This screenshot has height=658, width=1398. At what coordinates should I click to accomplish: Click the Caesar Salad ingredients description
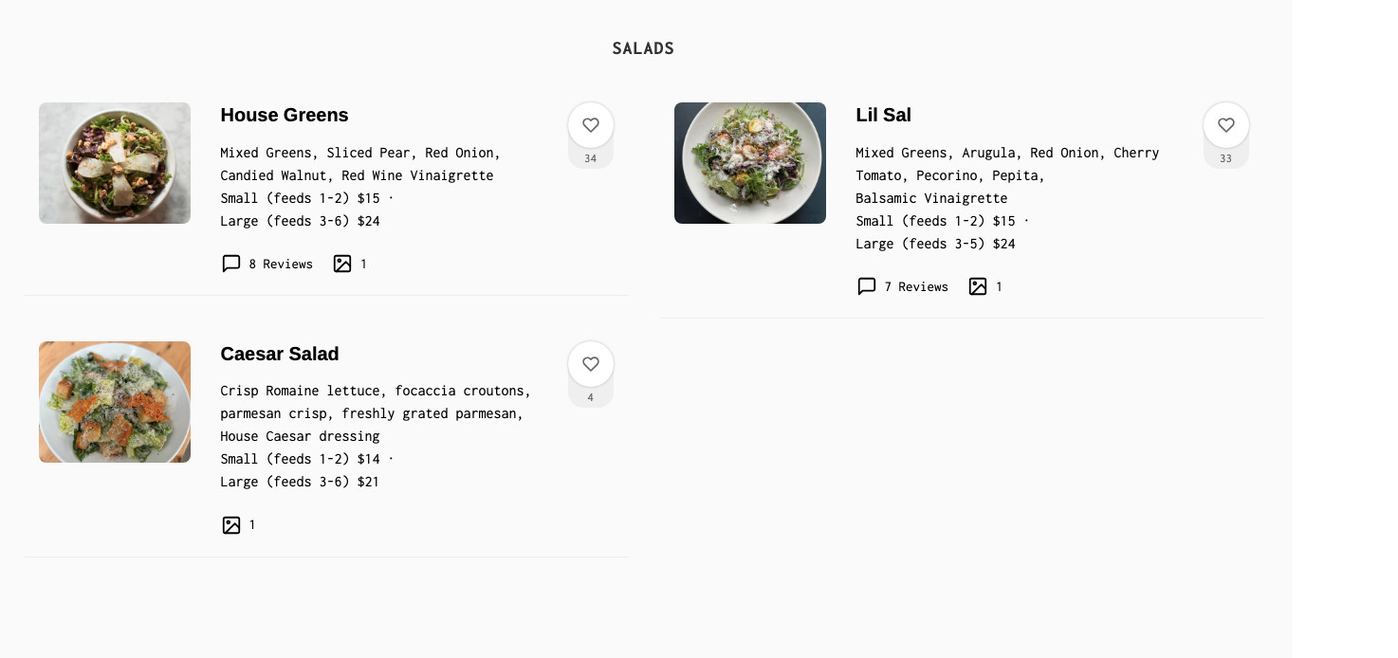376,413
